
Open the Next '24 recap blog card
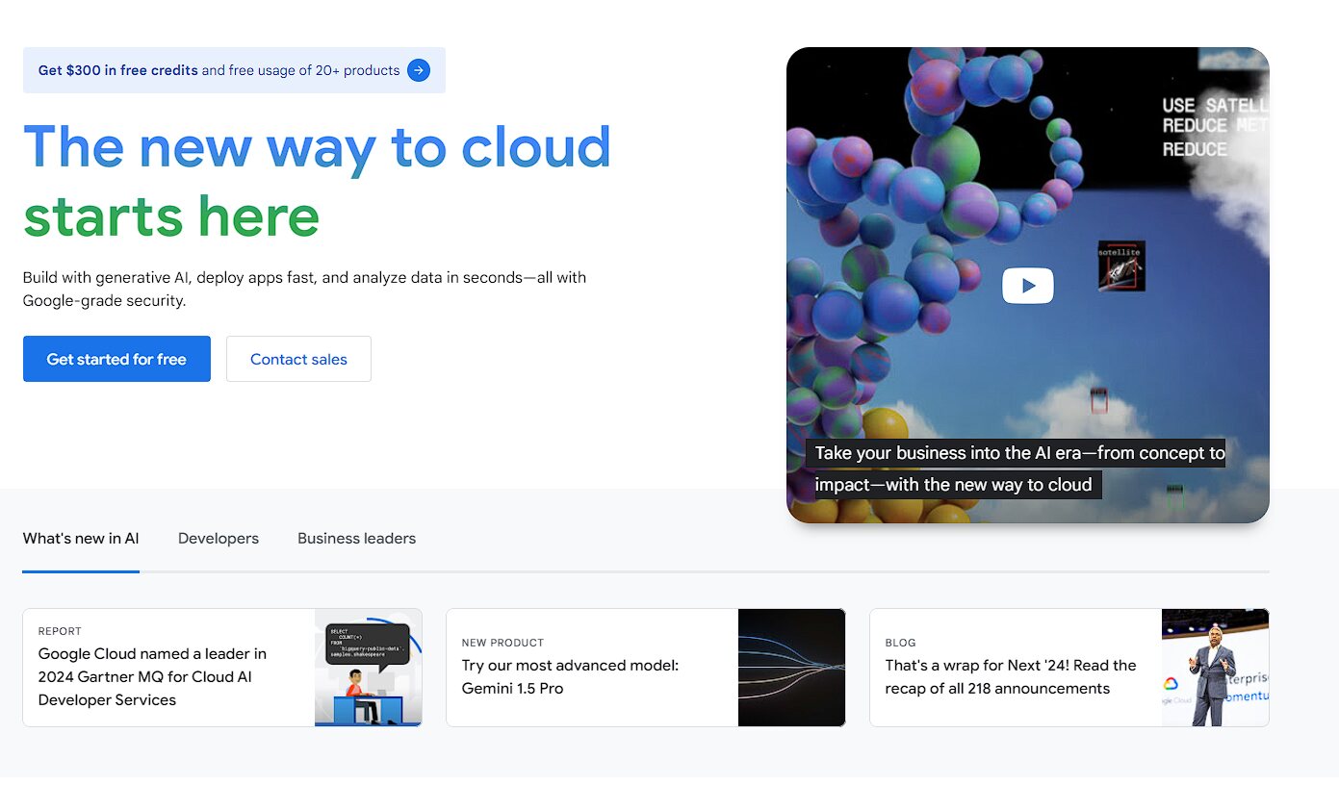(1069, 668)
